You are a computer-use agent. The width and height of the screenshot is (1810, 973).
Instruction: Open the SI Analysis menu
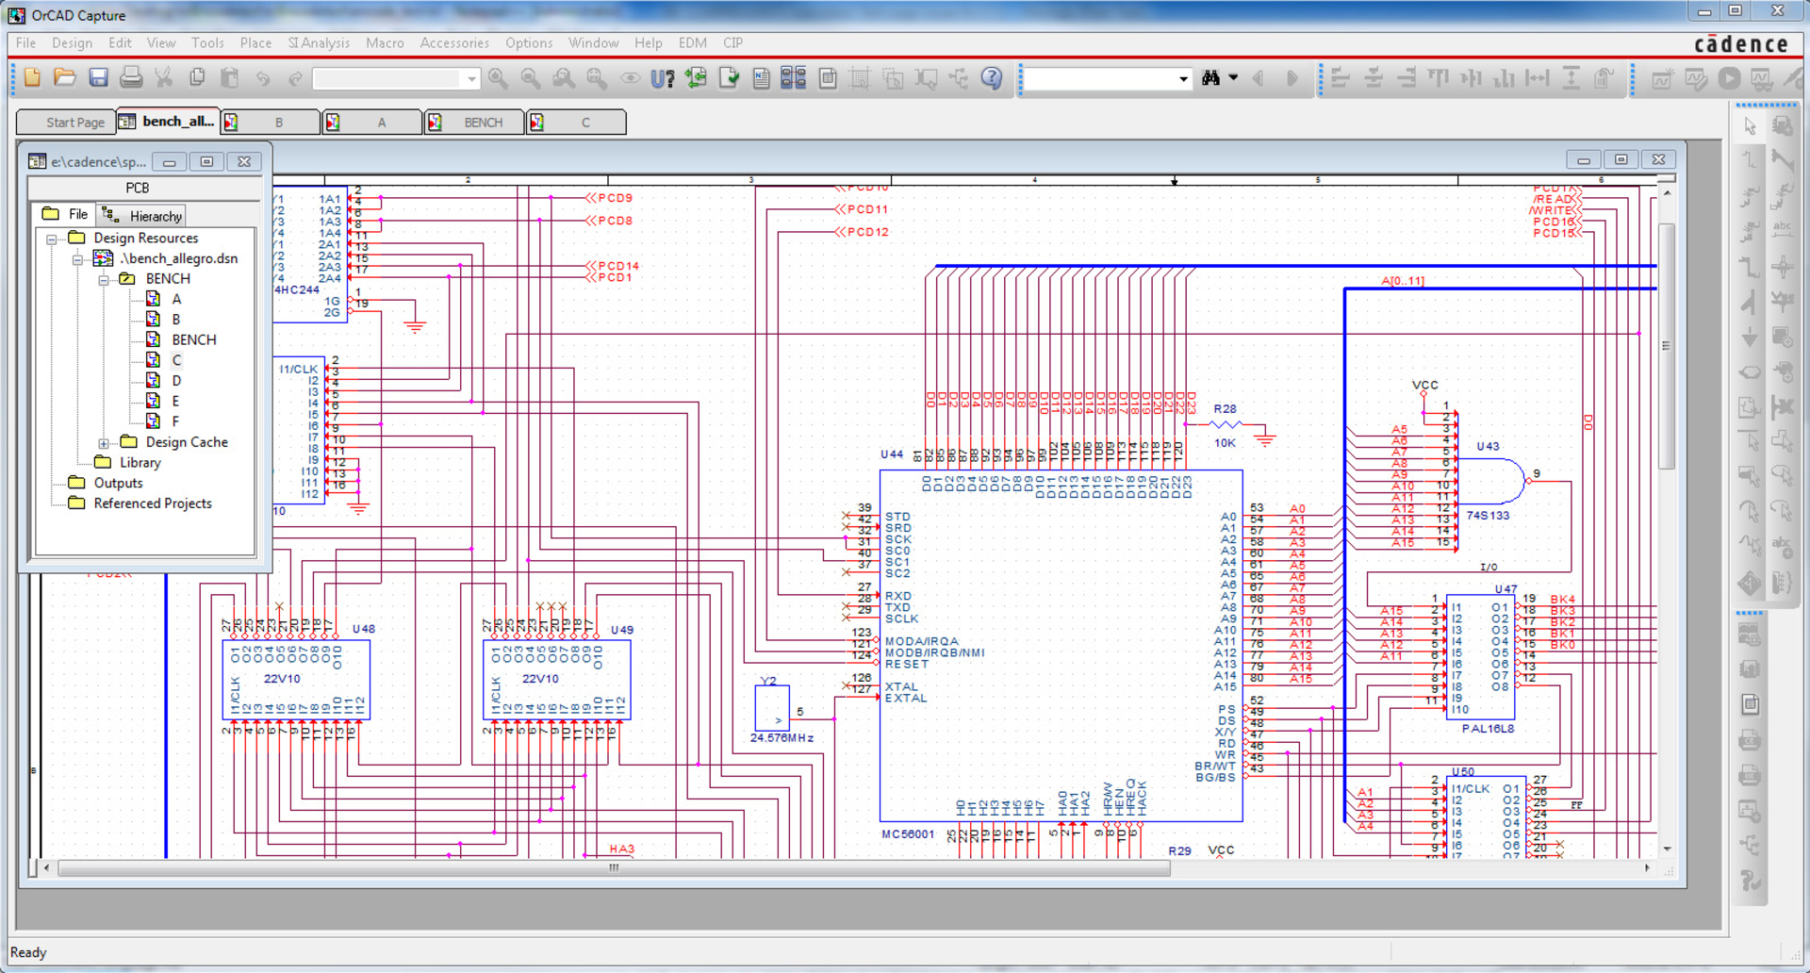(x=319, y=43)
